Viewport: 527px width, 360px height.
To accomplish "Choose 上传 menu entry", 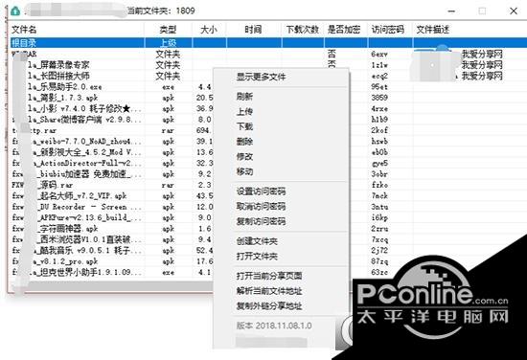I will click(244, 111).
